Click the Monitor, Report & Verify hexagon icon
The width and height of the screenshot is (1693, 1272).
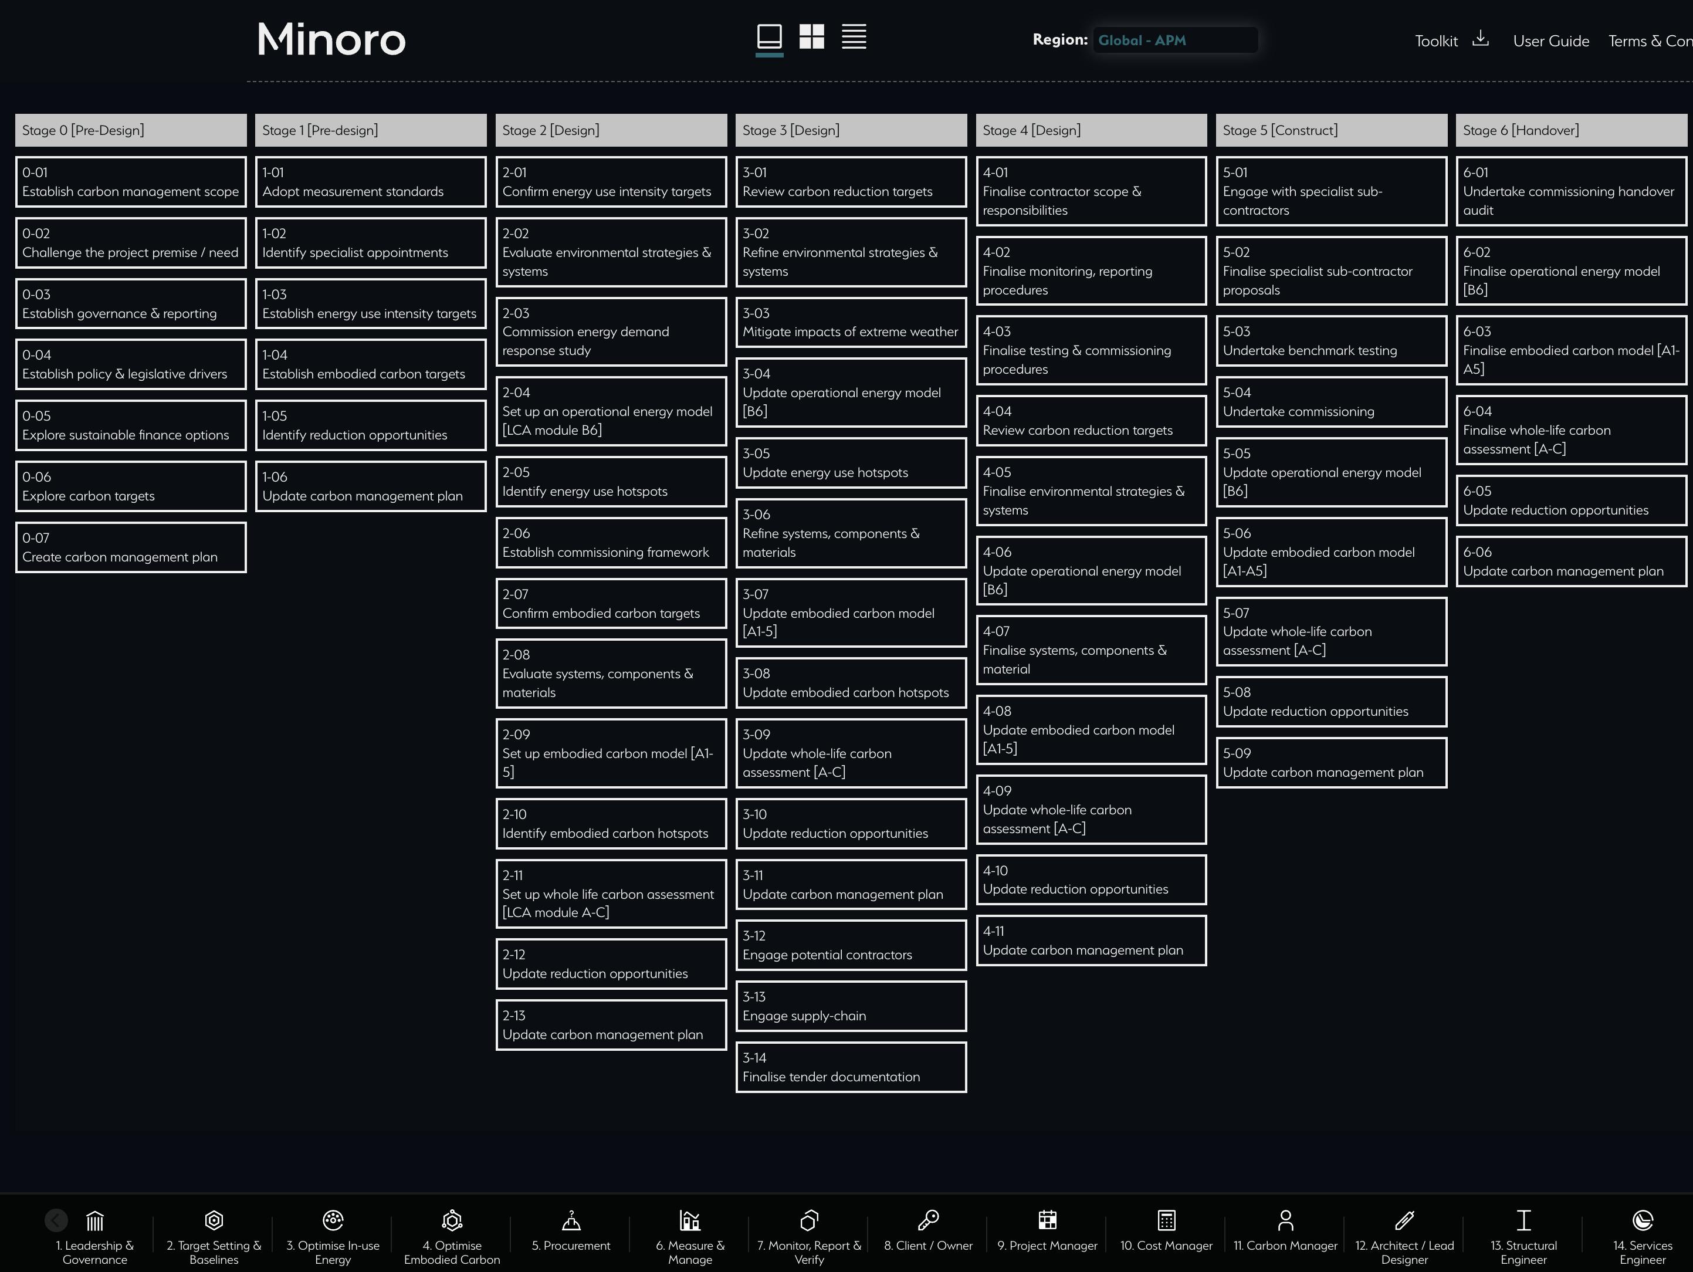[x=809, y=1222]
